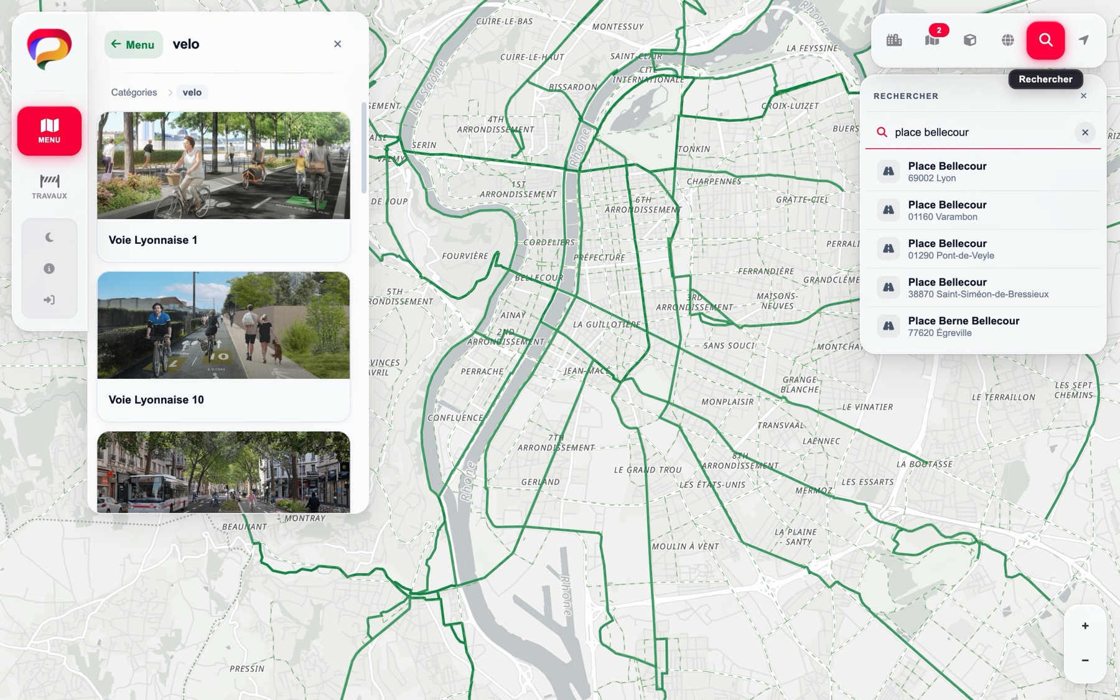
Task: Click the Voie Lyonnaise 10 title
Action: click(156, 400)
